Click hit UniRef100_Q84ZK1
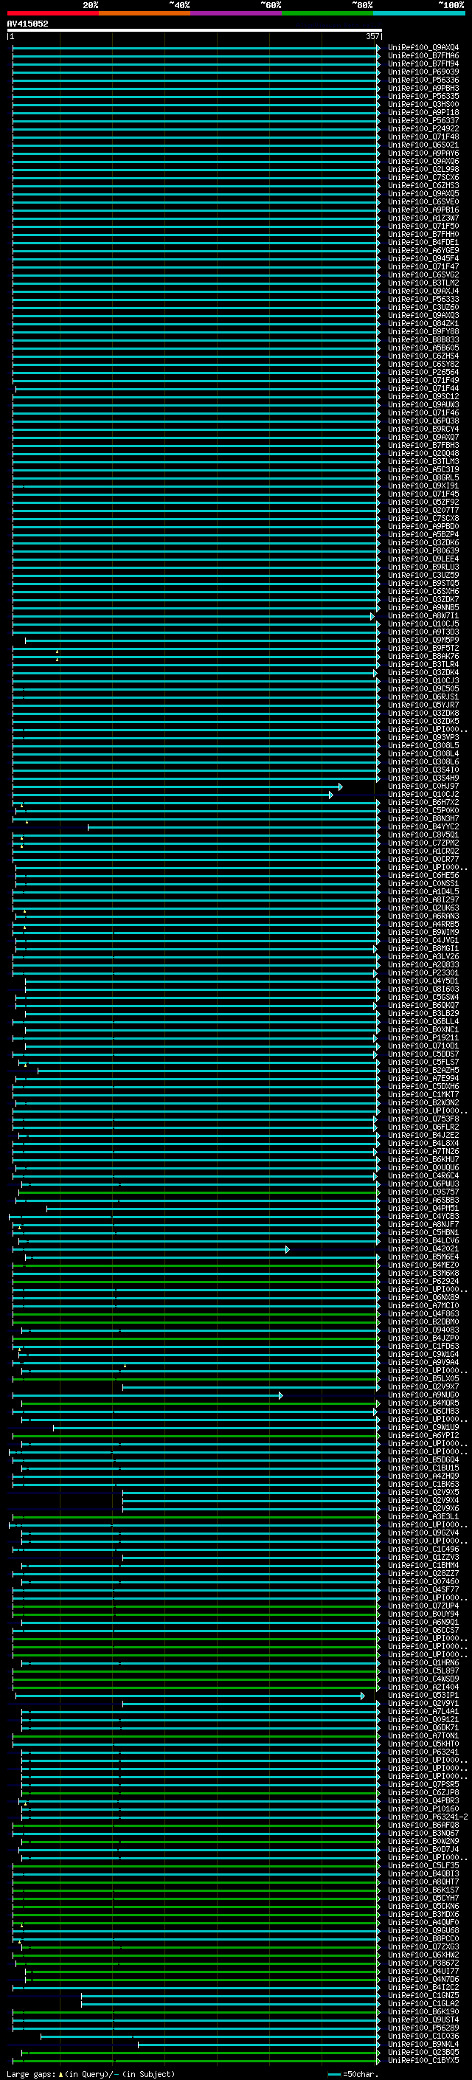The image size is (472, 2080). 423,324
